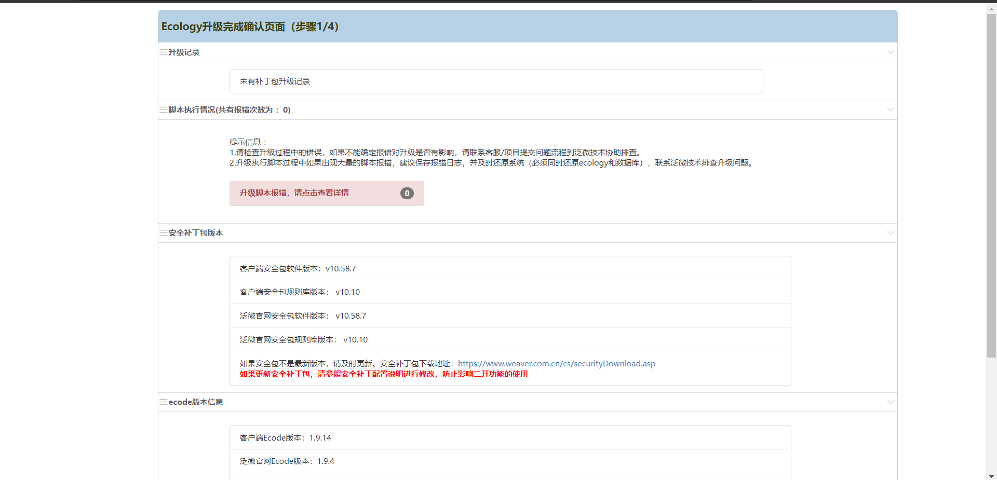Click the Ecology升级完成确认页面 page heading
997x480 pixels.
(250, 26)
